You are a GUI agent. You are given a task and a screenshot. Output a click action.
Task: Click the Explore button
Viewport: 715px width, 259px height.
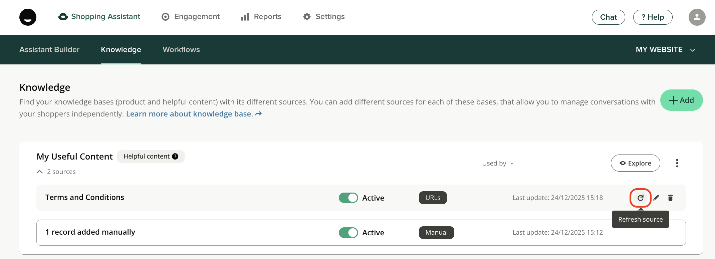pyautogui.click(x=635, y=163)
